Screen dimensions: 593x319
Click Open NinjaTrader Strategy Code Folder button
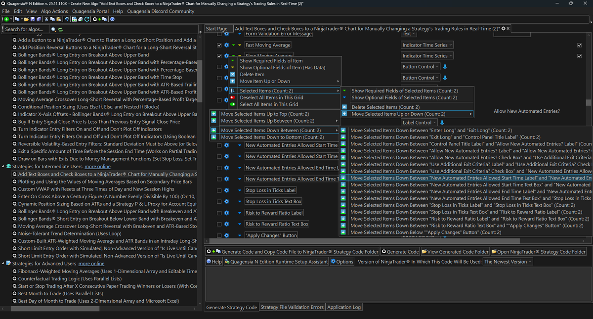coord(538,252)
